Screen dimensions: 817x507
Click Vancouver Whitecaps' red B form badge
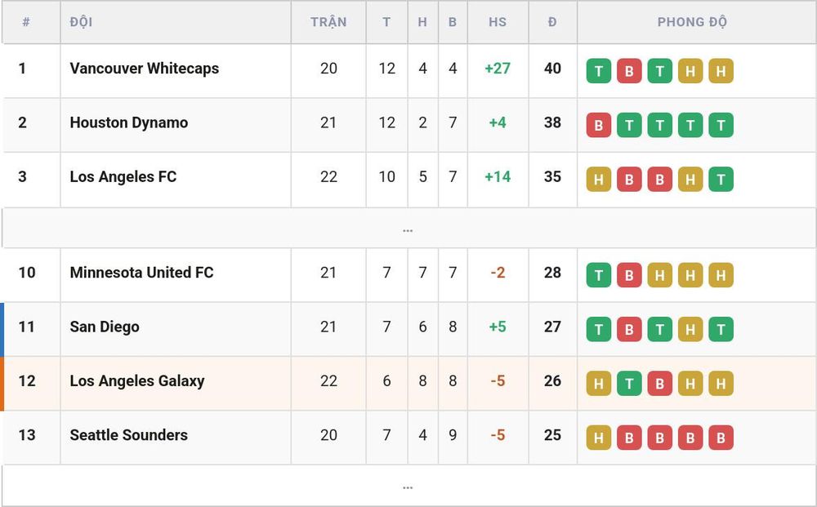coord(629,71)
